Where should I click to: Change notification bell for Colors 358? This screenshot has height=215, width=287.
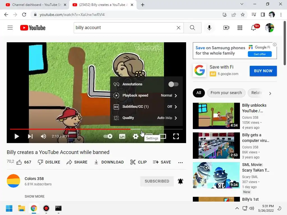coord(180,181)
